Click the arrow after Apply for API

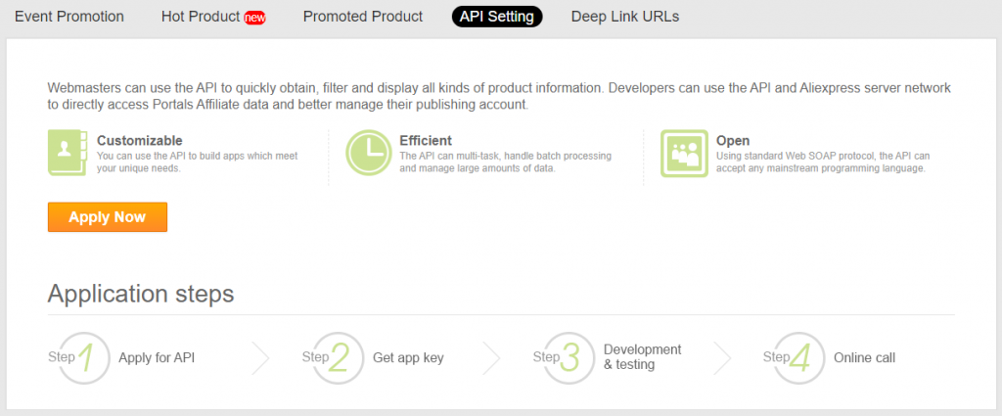point(260,358)
